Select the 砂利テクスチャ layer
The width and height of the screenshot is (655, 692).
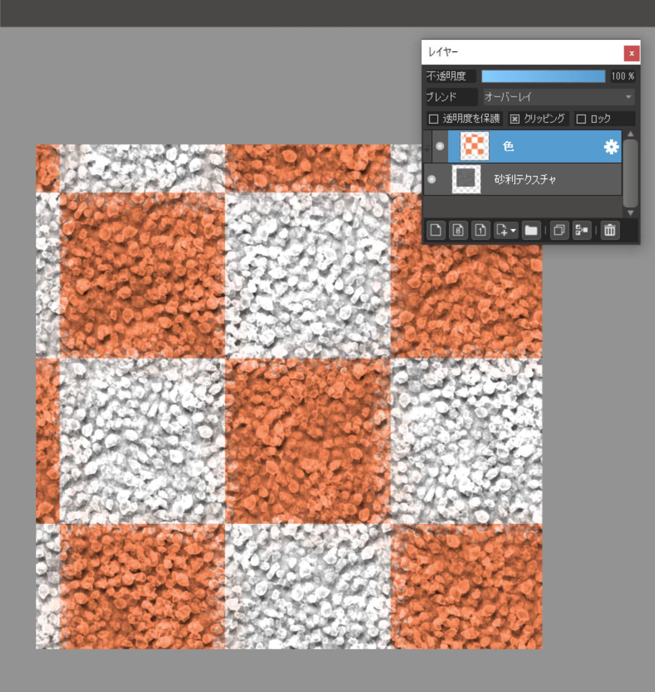(x=546, y=179)
